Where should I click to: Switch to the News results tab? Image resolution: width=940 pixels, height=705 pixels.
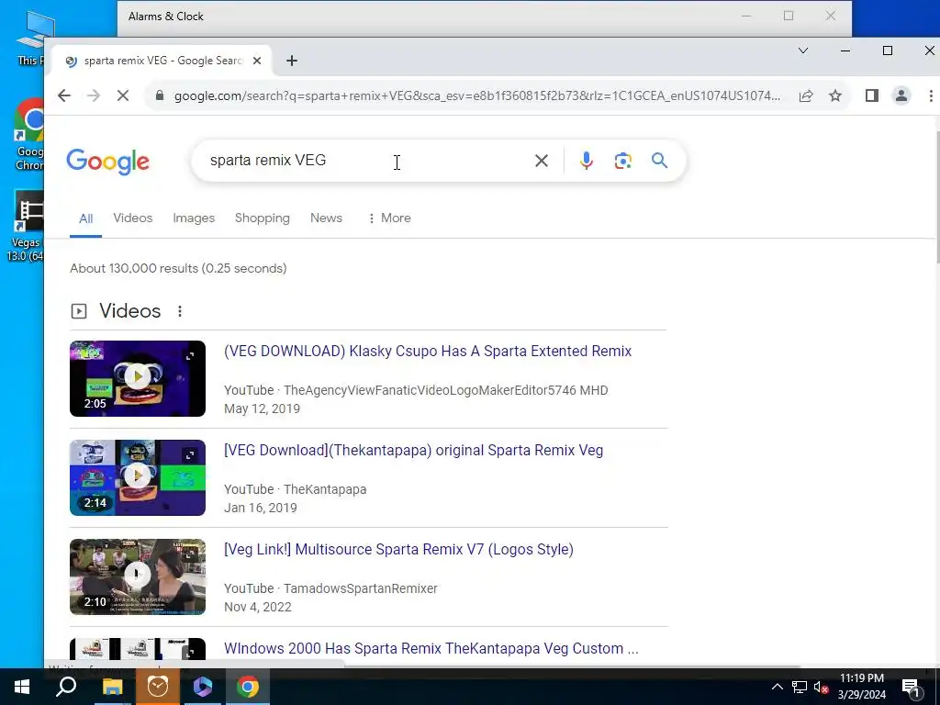pyautogui.click(x=326, y=218)
